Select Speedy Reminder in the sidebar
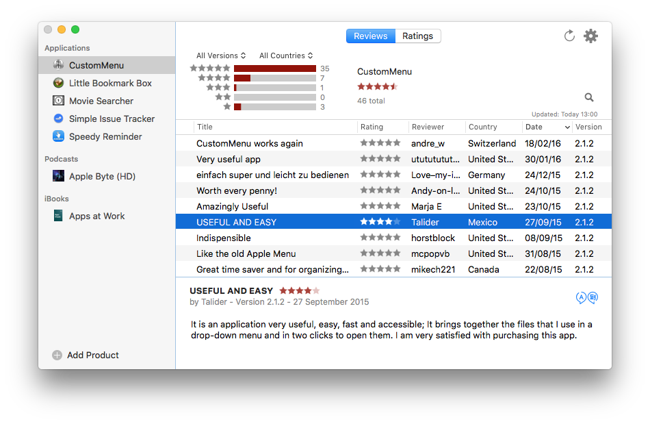This screenshot has height=424, width=650. tap(107, 136)
